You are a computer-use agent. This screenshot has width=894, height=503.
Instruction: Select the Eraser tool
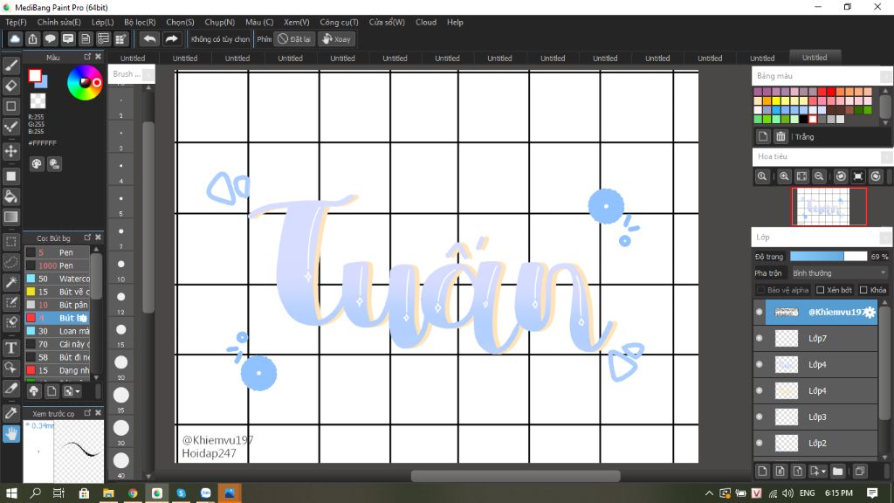pos(10,86)
